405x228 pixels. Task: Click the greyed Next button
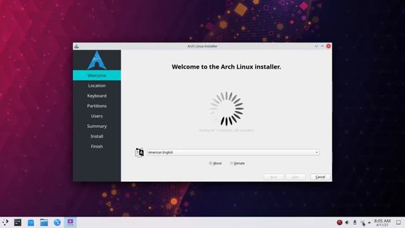click(296, 177)
